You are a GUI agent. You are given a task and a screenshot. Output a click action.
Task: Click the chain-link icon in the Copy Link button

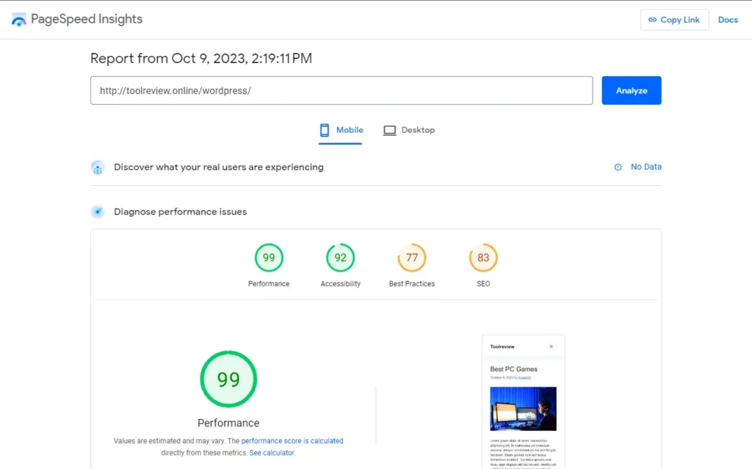pyautogui.click(x=652, y=20)
